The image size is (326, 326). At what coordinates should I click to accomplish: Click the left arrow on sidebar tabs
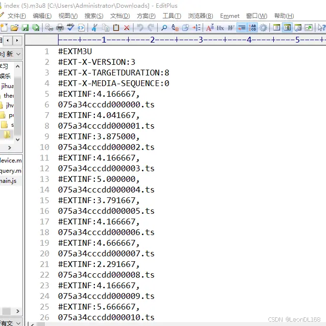tap(8, 40)
